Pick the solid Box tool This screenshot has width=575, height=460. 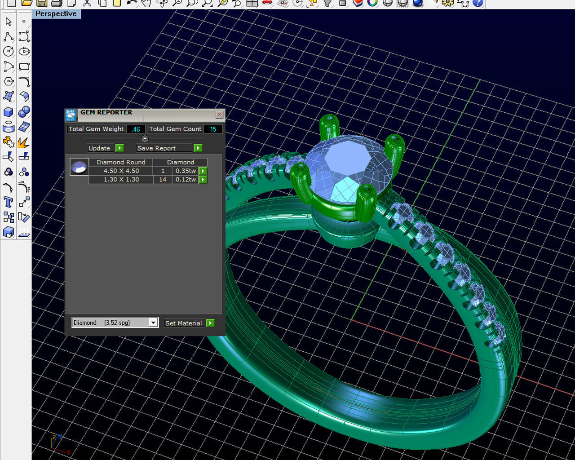(9, 111)
